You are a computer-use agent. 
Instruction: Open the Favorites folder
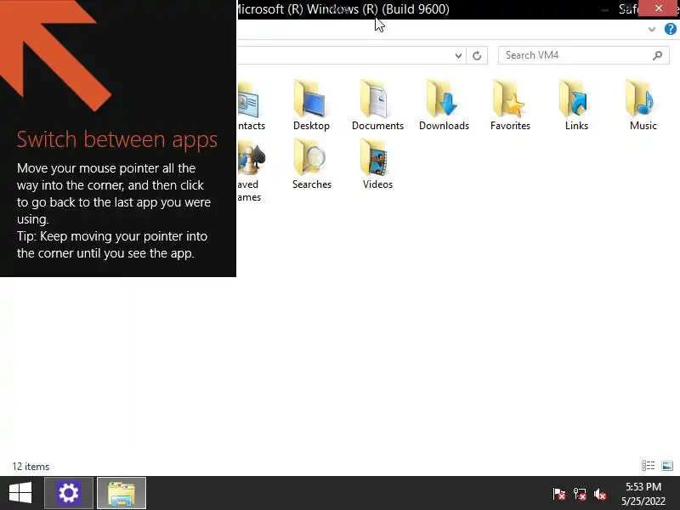coord(510,105)
